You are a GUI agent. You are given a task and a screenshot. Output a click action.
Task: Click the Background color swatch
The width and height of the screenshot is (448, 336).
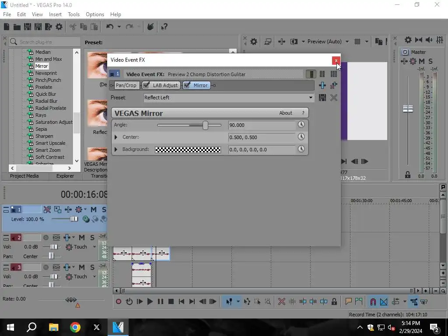click(x=188, y=150)
